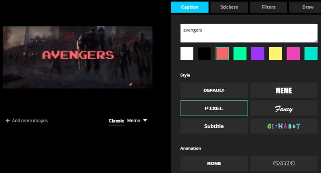Click the Avengers GIF preview image
The width and height of the screenshot is (321, 173).
(77, 57)
